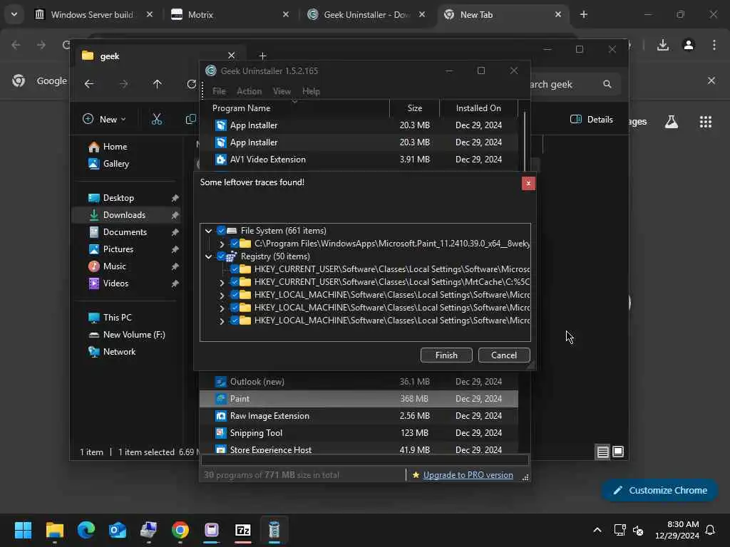Uncheck first HKEY_CURRENT_USER Microsoft registry entry
Viewport: 730px width, 547px height.
[234, 269]
